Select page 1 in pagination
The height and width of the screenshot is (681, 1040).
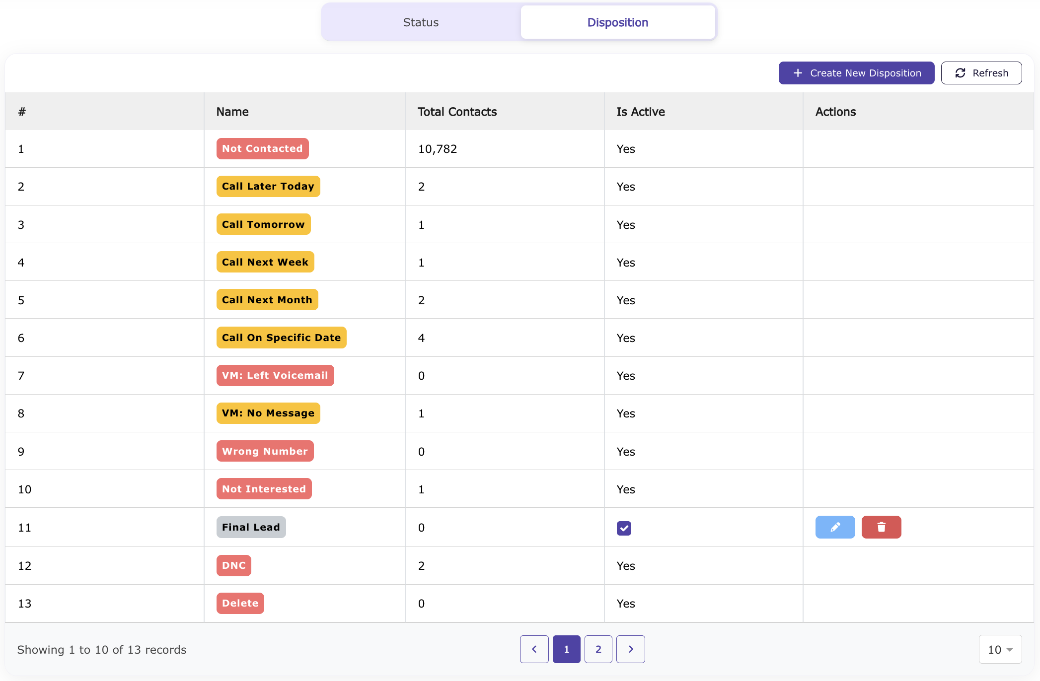tap(566, 649)
